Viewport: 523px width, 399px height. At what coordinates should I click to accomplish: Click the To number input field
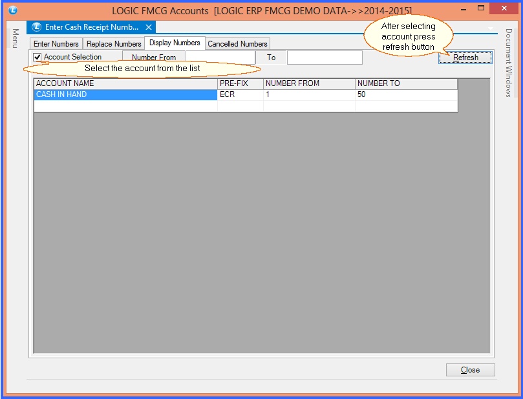325,58
